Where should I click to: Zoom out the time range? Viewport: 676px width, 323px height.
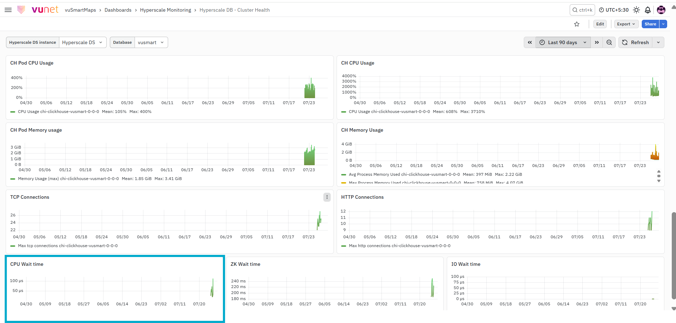coord(609,42)
